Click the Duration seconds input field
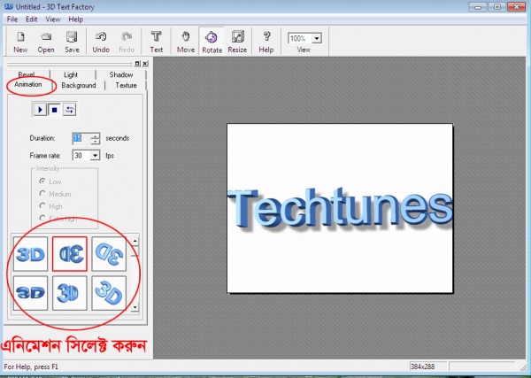531x378 pixels. 81,138
